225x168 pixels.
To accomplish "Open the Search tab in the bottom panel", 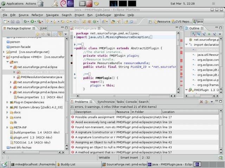I will [143, 102].
